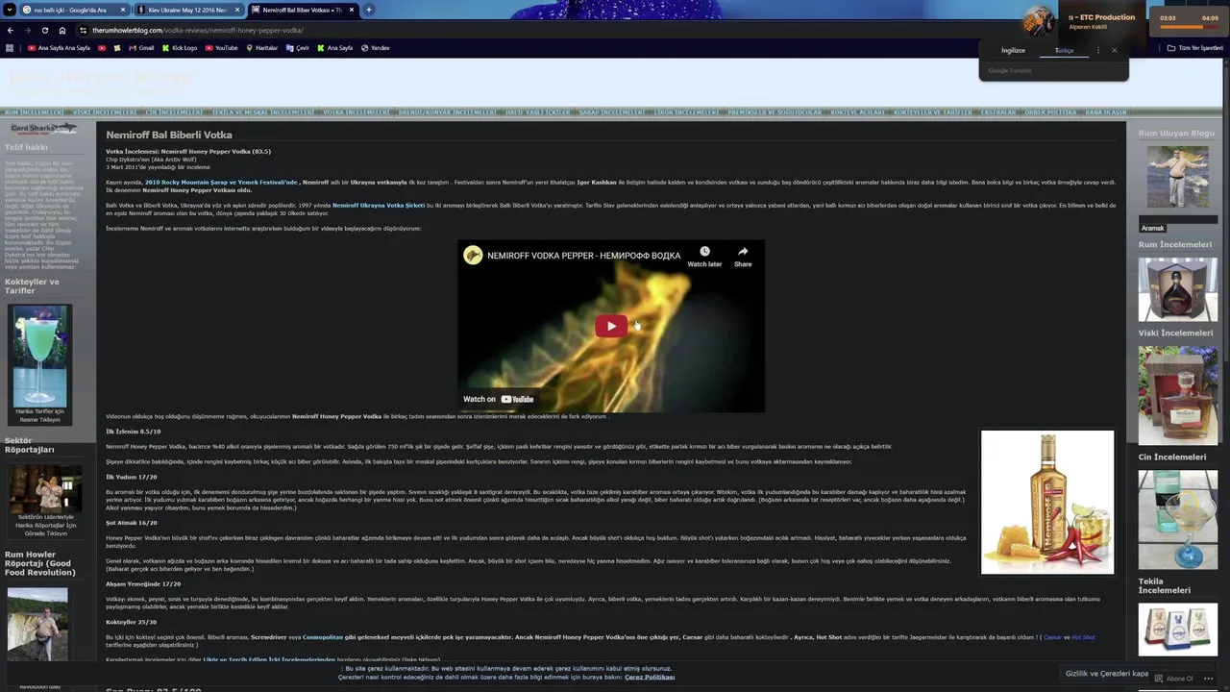Open 'Cin İncelemeleri' in the navigation menu
The width and height of the screenshot is (1230, 692).
click(x=174, y=112)
